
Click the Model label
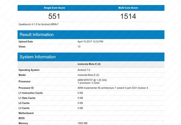point(22,75)
